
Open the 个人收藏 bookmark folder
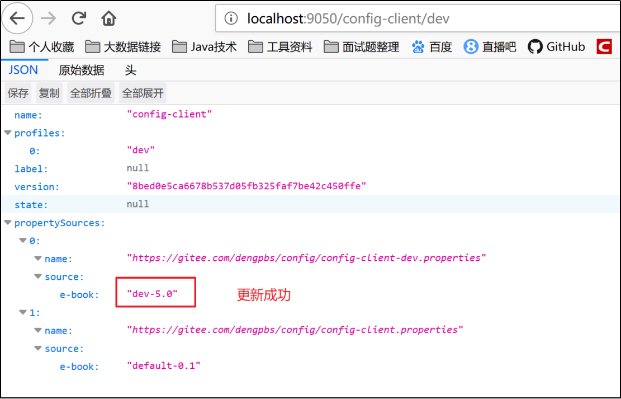click(42, 47)
